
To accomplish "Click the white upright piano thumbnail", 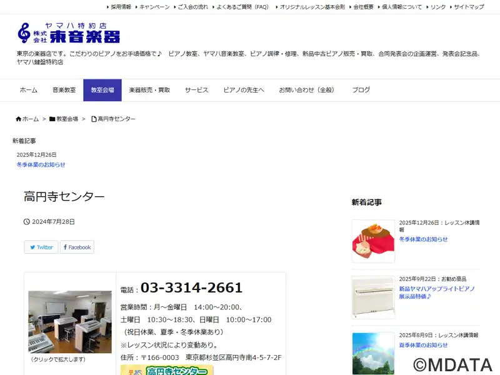I will (373, 297).
